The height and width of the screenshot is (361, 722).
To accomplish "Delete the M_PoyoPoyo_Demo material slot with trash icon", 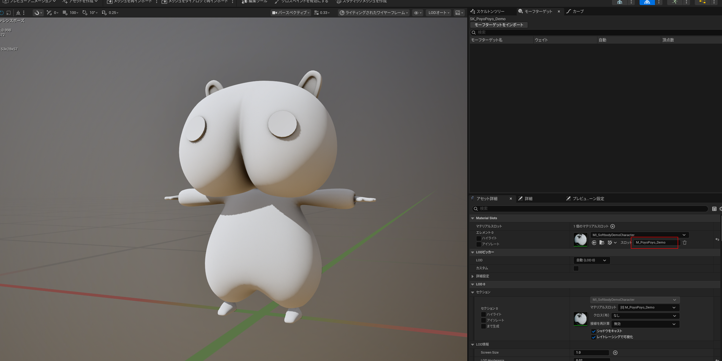I will click(x=685, y=242).
